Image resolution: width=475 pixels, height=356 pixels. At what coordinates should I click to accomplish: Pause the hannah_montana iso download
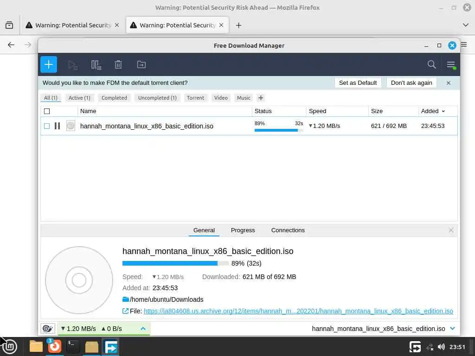click(57, 126)
